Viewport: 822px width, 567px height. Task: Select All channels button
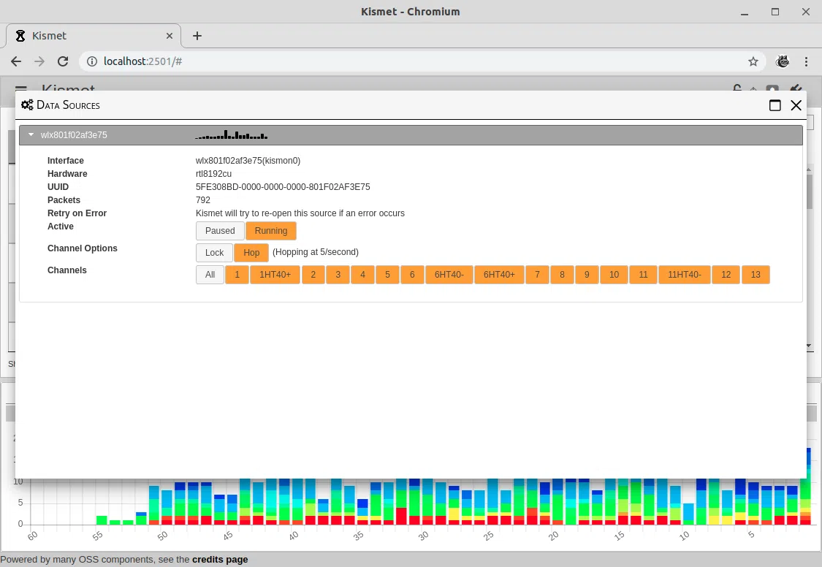pyautogui.click(x=210, y=275)
